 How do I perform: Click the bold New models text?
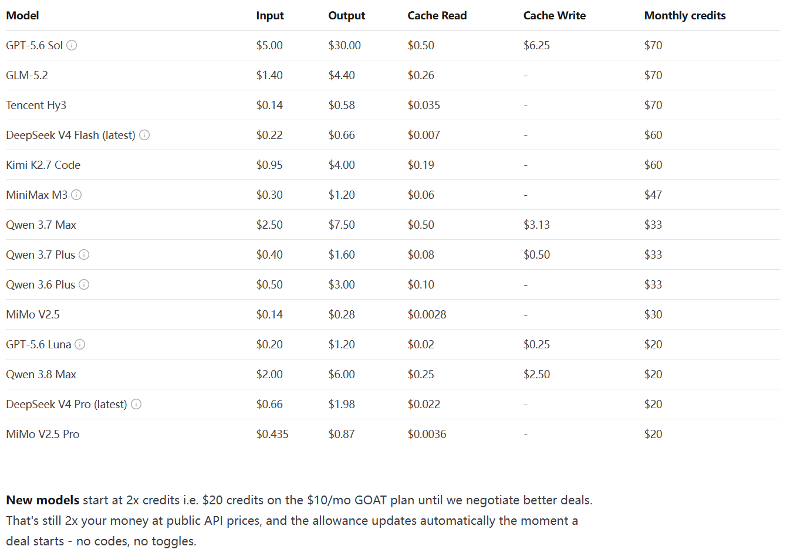click(43, 500)
